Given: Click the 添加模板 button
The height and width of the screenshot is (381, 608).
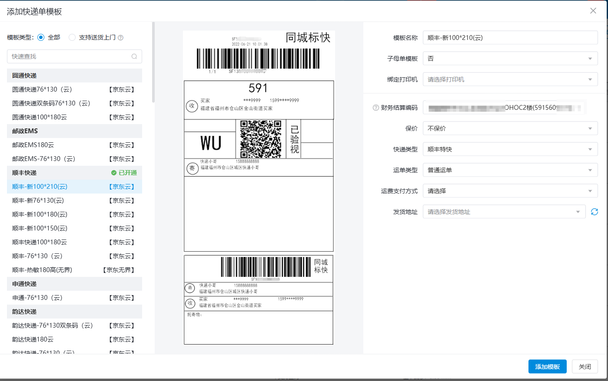Looking at the screenshot, I should pyautogui.click(x=547, y=367).
